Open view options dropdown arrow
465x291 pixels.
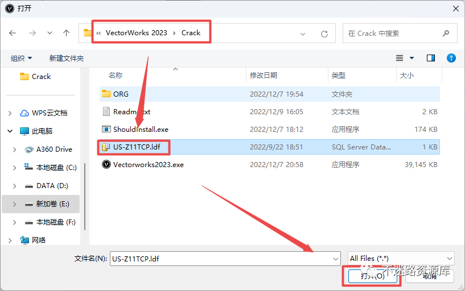pos(412,58)
